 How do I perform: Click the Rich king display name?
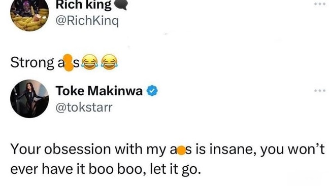coord(83,5)
